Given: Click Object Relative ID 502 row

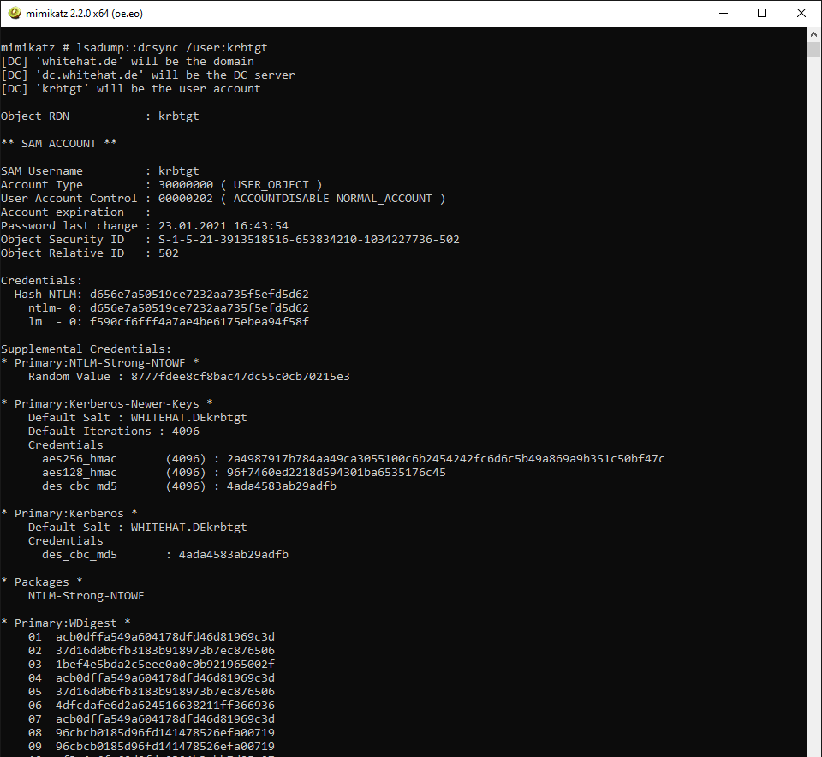Looking at the screenshot, I should pos(90,253).
